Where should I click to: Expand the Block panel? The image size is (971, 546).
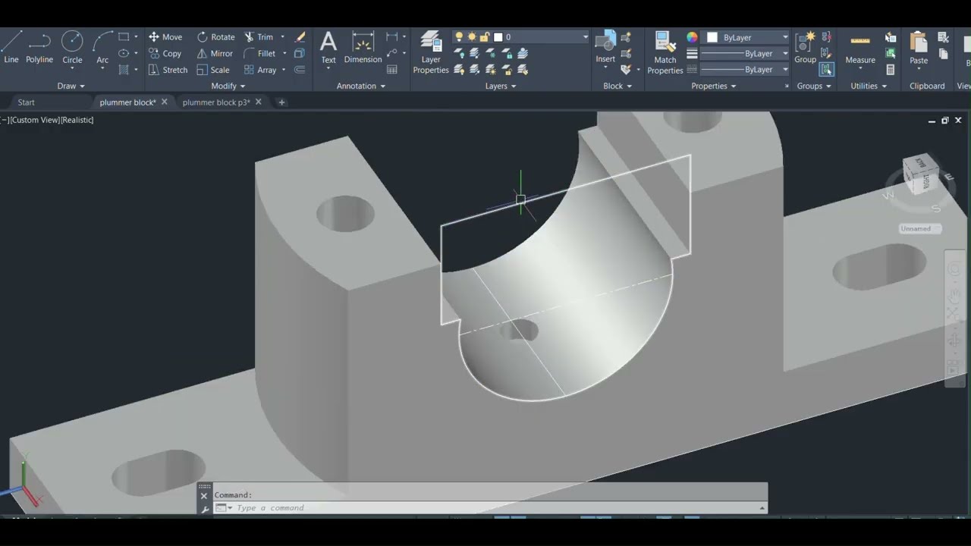pos(617,86)
